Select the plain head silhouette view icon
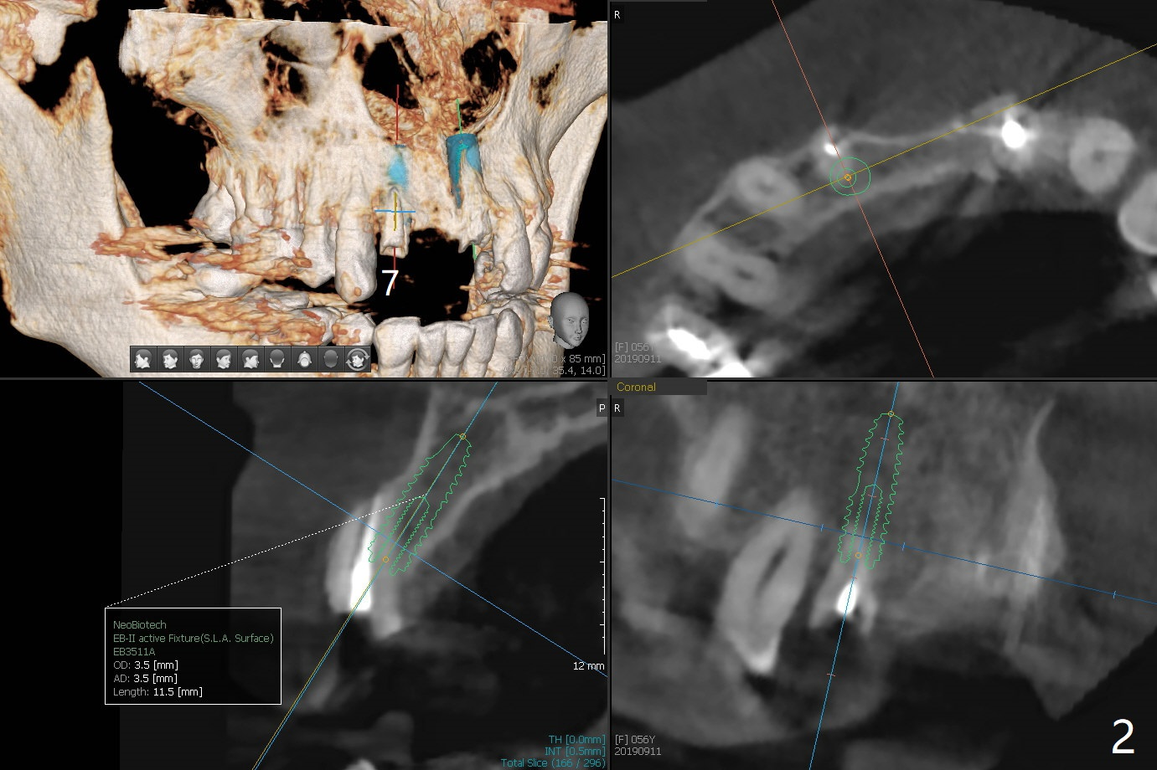This screenshot has height=770, width=1157. 331,359
